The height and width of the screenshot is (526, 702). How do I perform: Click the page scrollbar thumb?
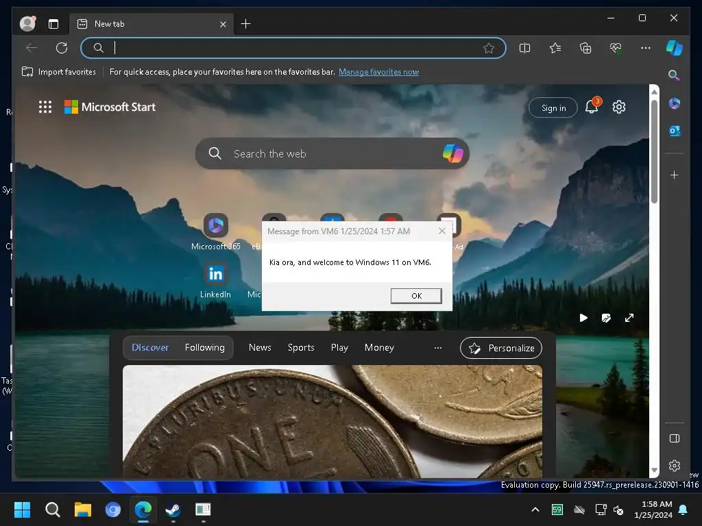pyautogui.click(x=654, y=151)
